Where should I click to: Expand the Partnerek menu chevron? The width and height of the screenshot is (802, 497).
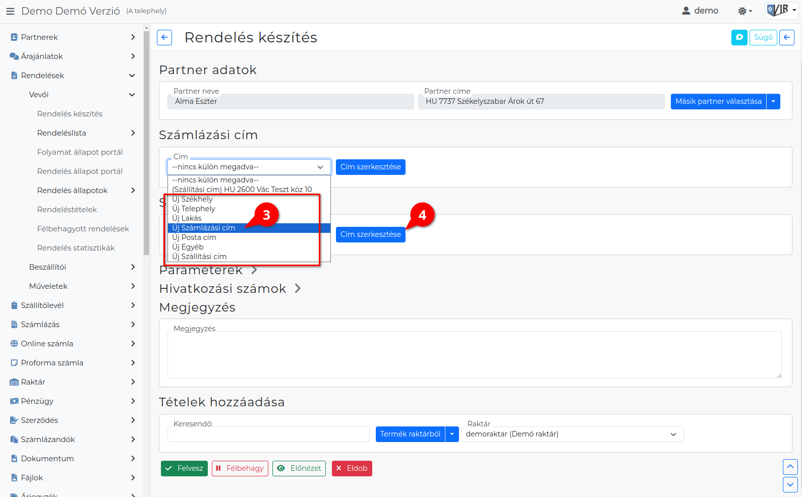pyautogui.click(x=133, y=37)
